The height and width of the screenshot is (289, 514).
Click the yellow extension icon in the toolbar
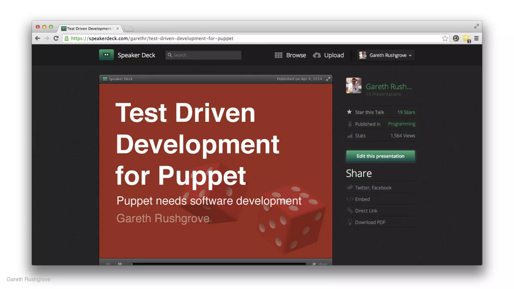[x=466, y=38]
